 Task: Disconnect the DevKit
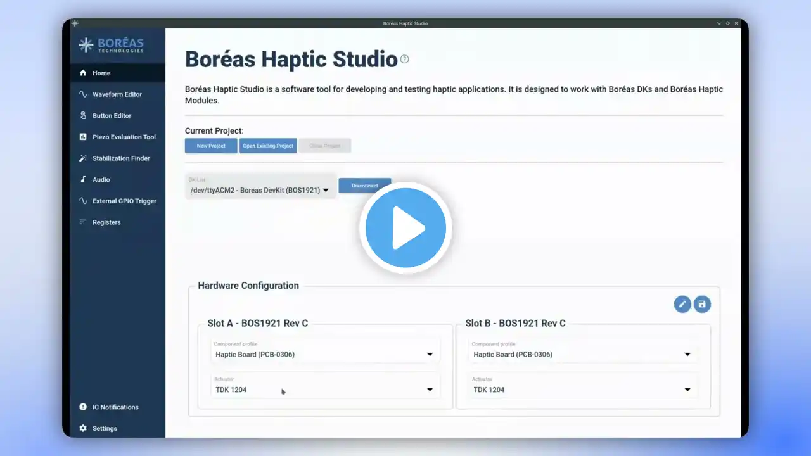tap(365, 186)
